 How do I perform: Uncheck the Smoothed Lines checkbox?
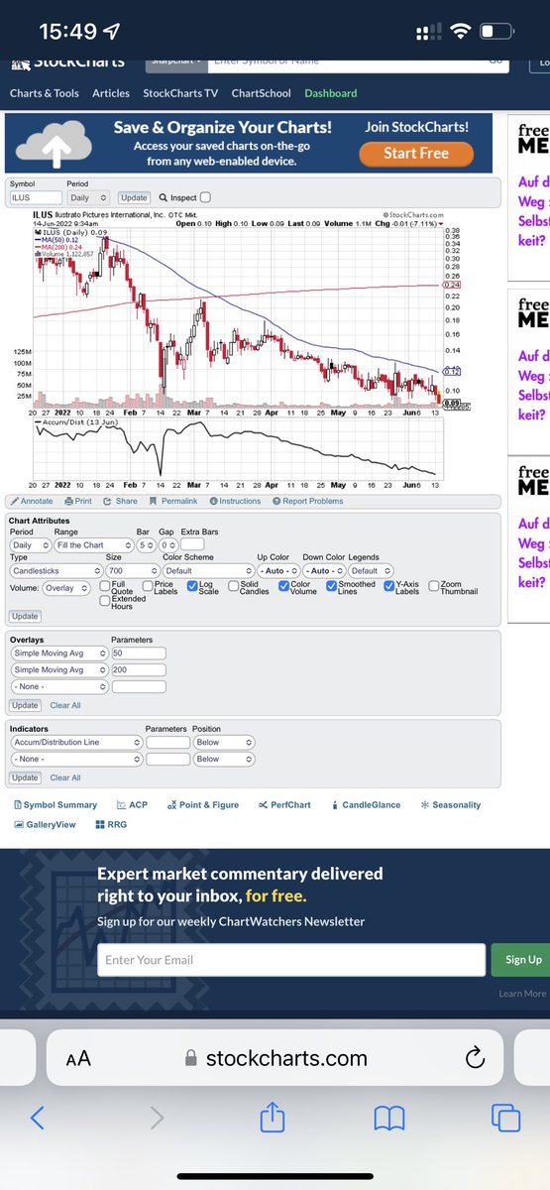pyautogui.click(x=332, y=585)
